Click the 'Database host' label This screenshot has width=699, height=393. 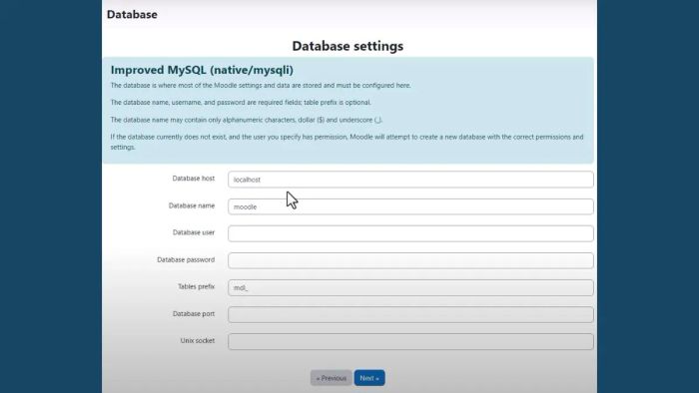tap(194, 179)
